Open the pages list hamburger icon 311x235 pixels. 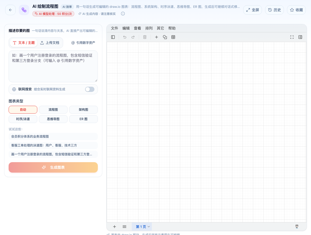(124, 227)
